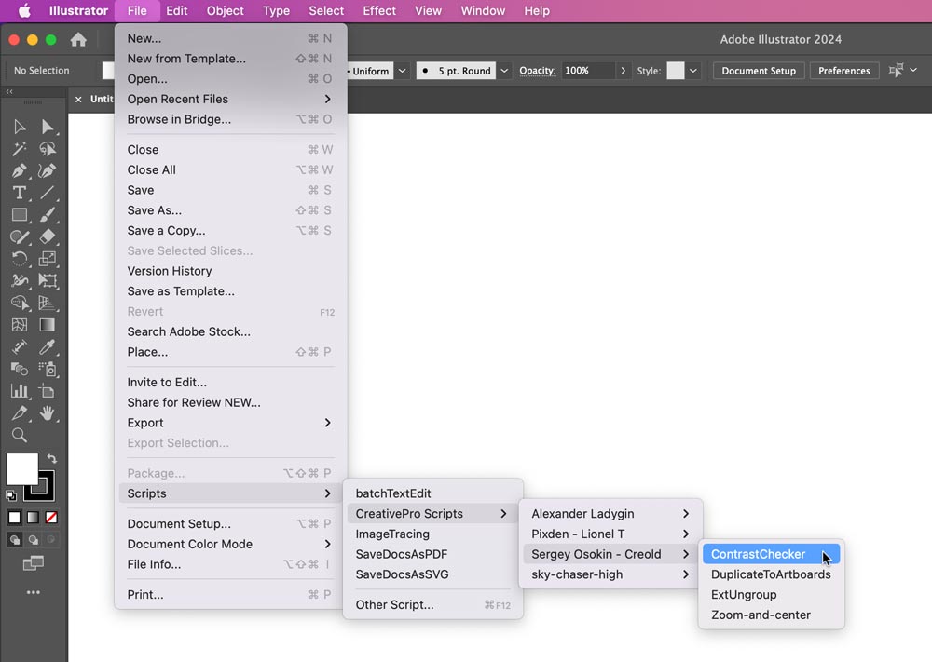Select the Paintbrush tool
Screen dimensions: 932x662
pyautogui.click(x=47, y=215)
